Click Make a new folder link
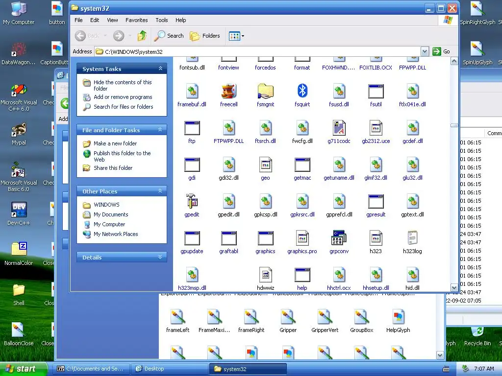The image size is (502, 376). click(x=115, y=143)
